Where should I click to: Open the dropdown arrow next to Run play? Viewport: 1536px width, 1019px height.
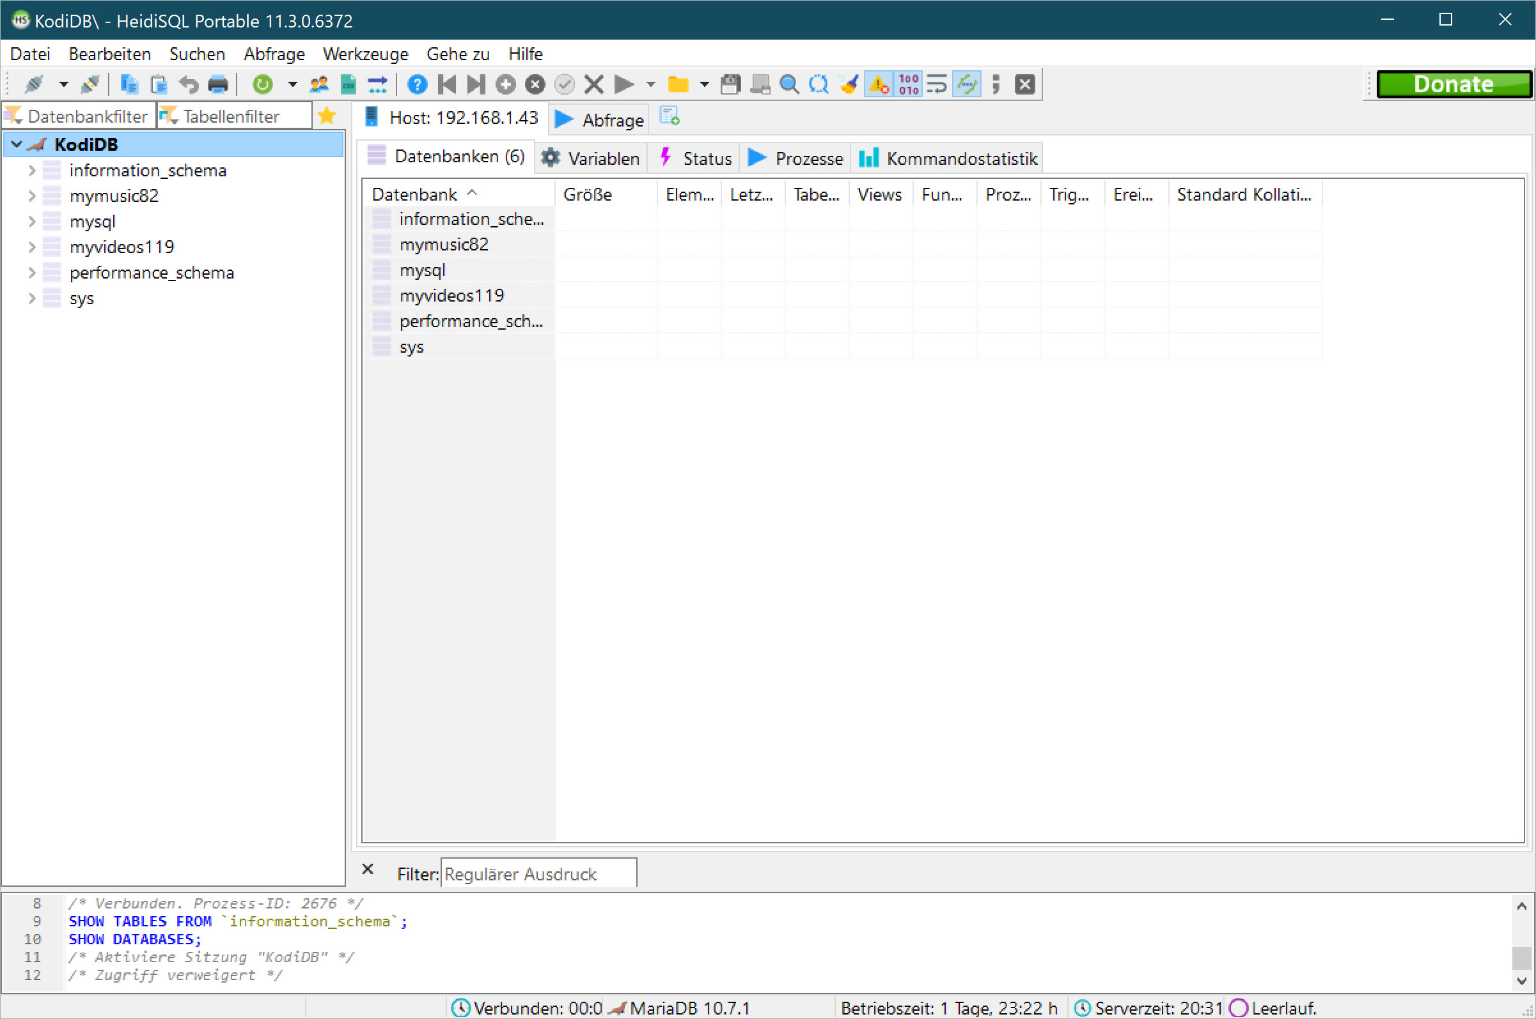pyautogui.click(x=650, y=84)
